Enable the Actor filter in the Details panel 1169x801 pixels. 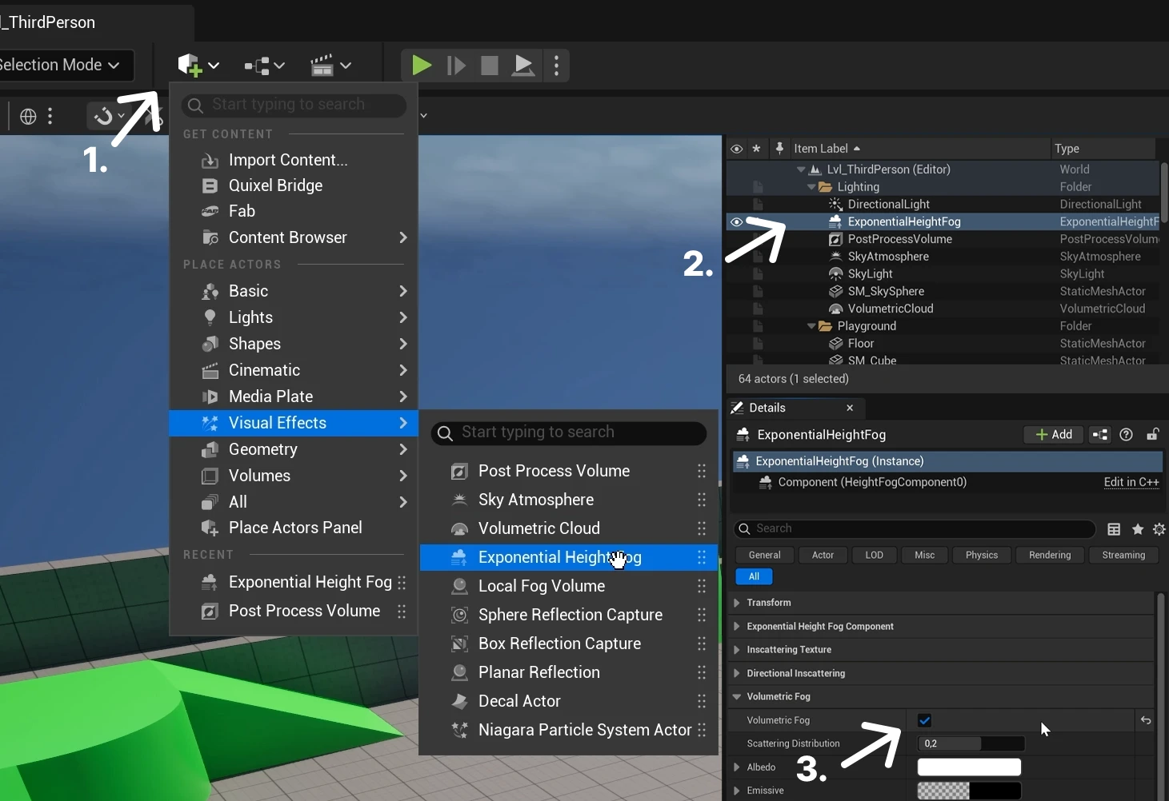click(823, 555)
